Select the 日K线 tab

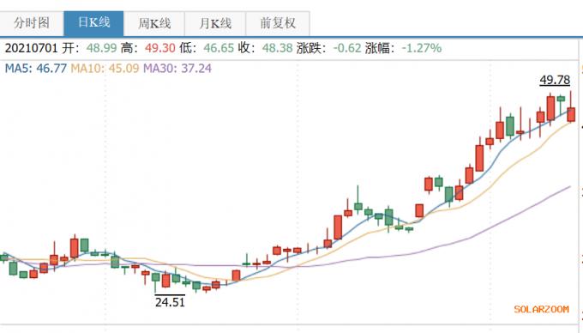point(93,23)
